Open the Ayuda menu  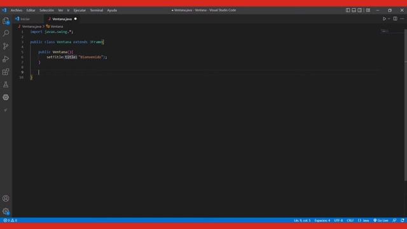[x=112, y=10]
